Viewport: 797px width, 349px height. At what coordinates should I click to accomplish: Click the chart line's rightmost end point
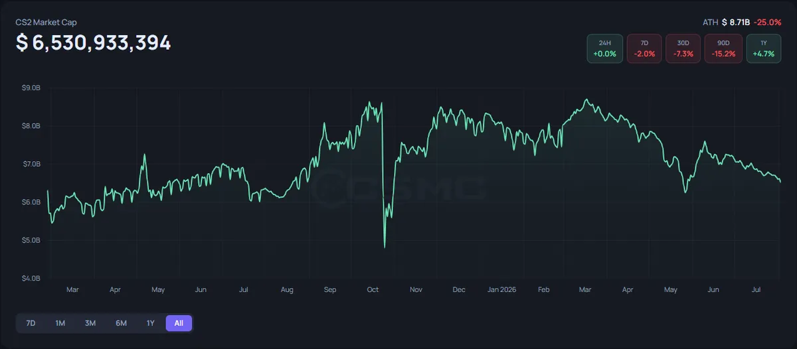coord(780,182)
